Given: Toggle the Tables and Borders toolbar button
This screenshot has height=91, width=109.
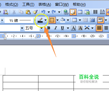Looking at the screenshot, I should pos(73,12).
